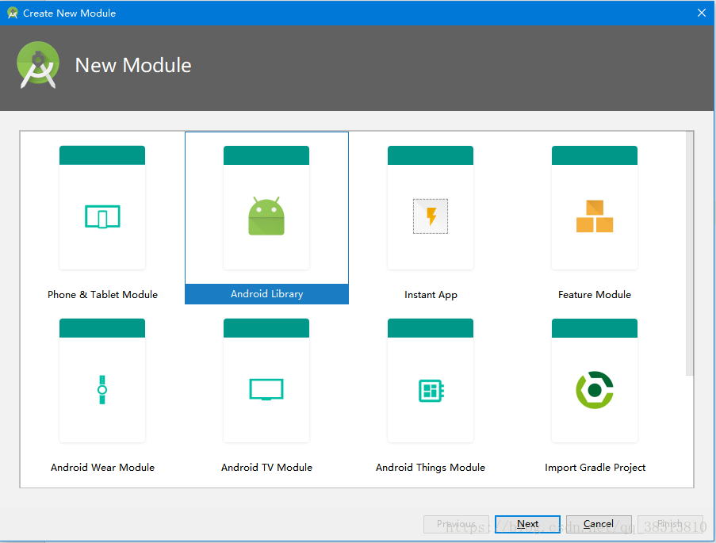Click the Finish button
This screenshot has width=716, height=543.
point(670,524)
